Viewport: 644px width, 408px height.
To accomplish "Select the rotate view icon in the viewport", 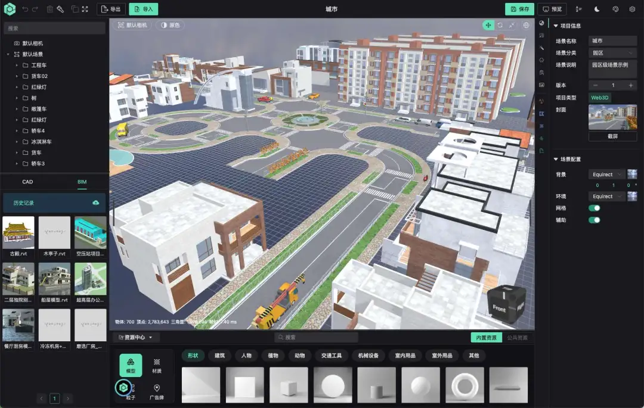I will [500, 25].
